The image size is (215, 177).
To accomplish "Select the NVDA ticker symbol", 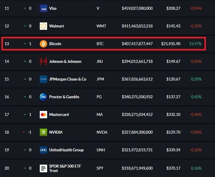I will click(x=102, y=132).
